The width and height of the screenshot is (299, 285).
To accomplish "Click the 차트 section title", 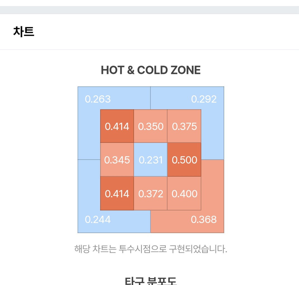I will pos(24,32).
